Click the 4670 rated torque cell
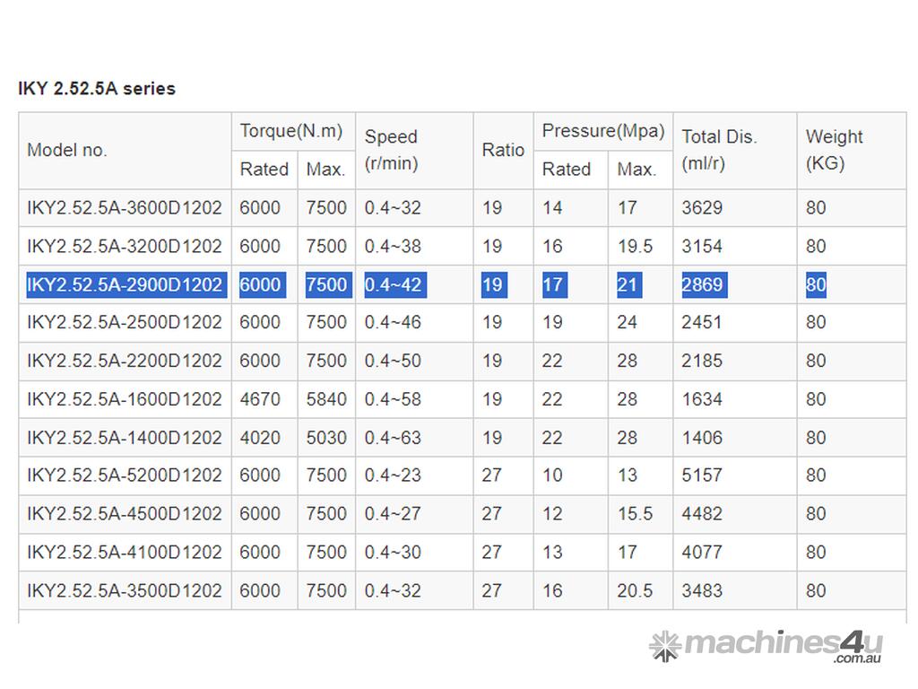The height and width of the screenshot is (689, 918). point(260,399)
